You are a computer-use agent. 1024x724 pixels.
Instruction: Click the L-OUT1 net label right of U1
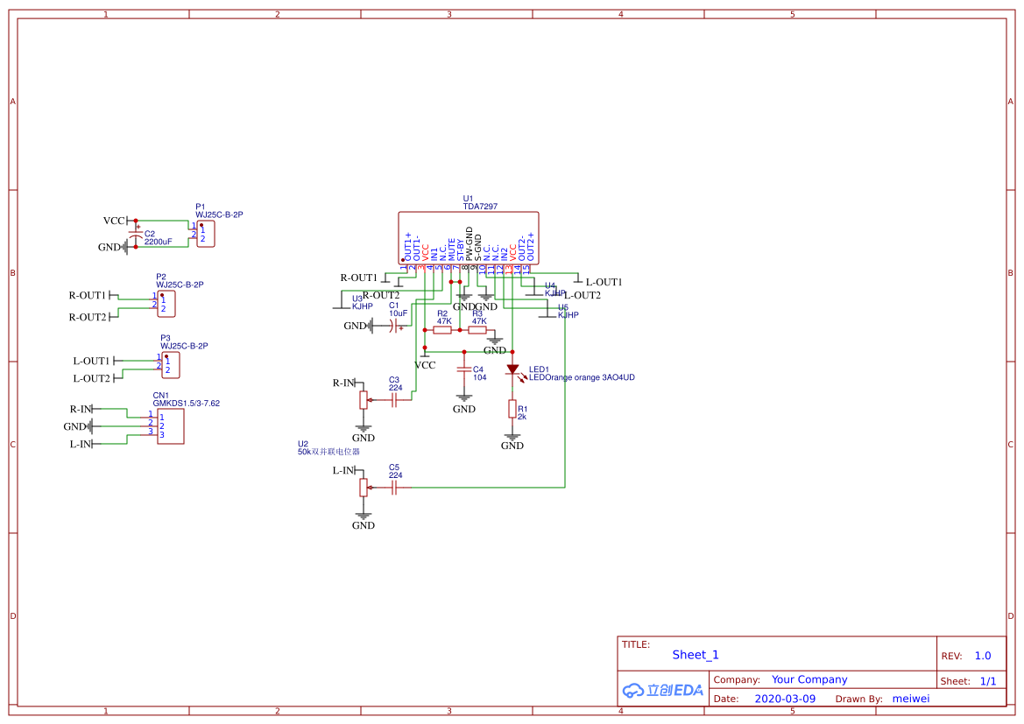[x=604, y=283]
